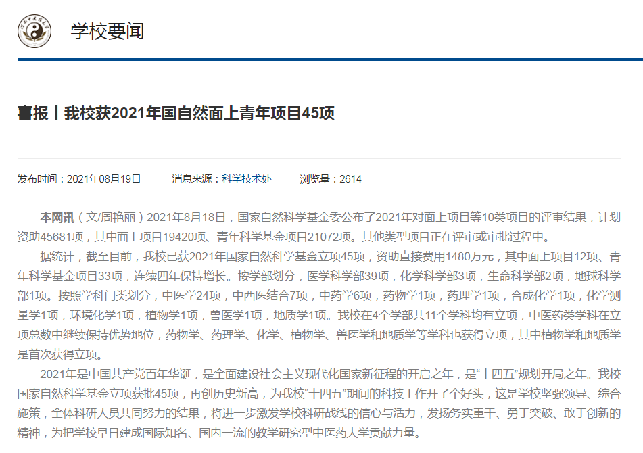Open the 学校要闻 section heading
The image size is (643, 453).
(108, 31)
